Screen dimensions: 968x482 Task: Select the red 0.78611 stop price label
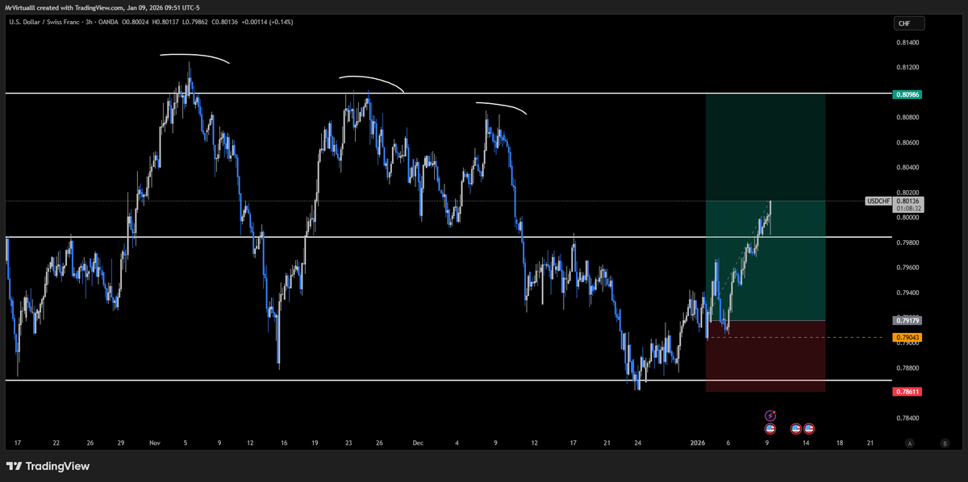tap(908, 391)
